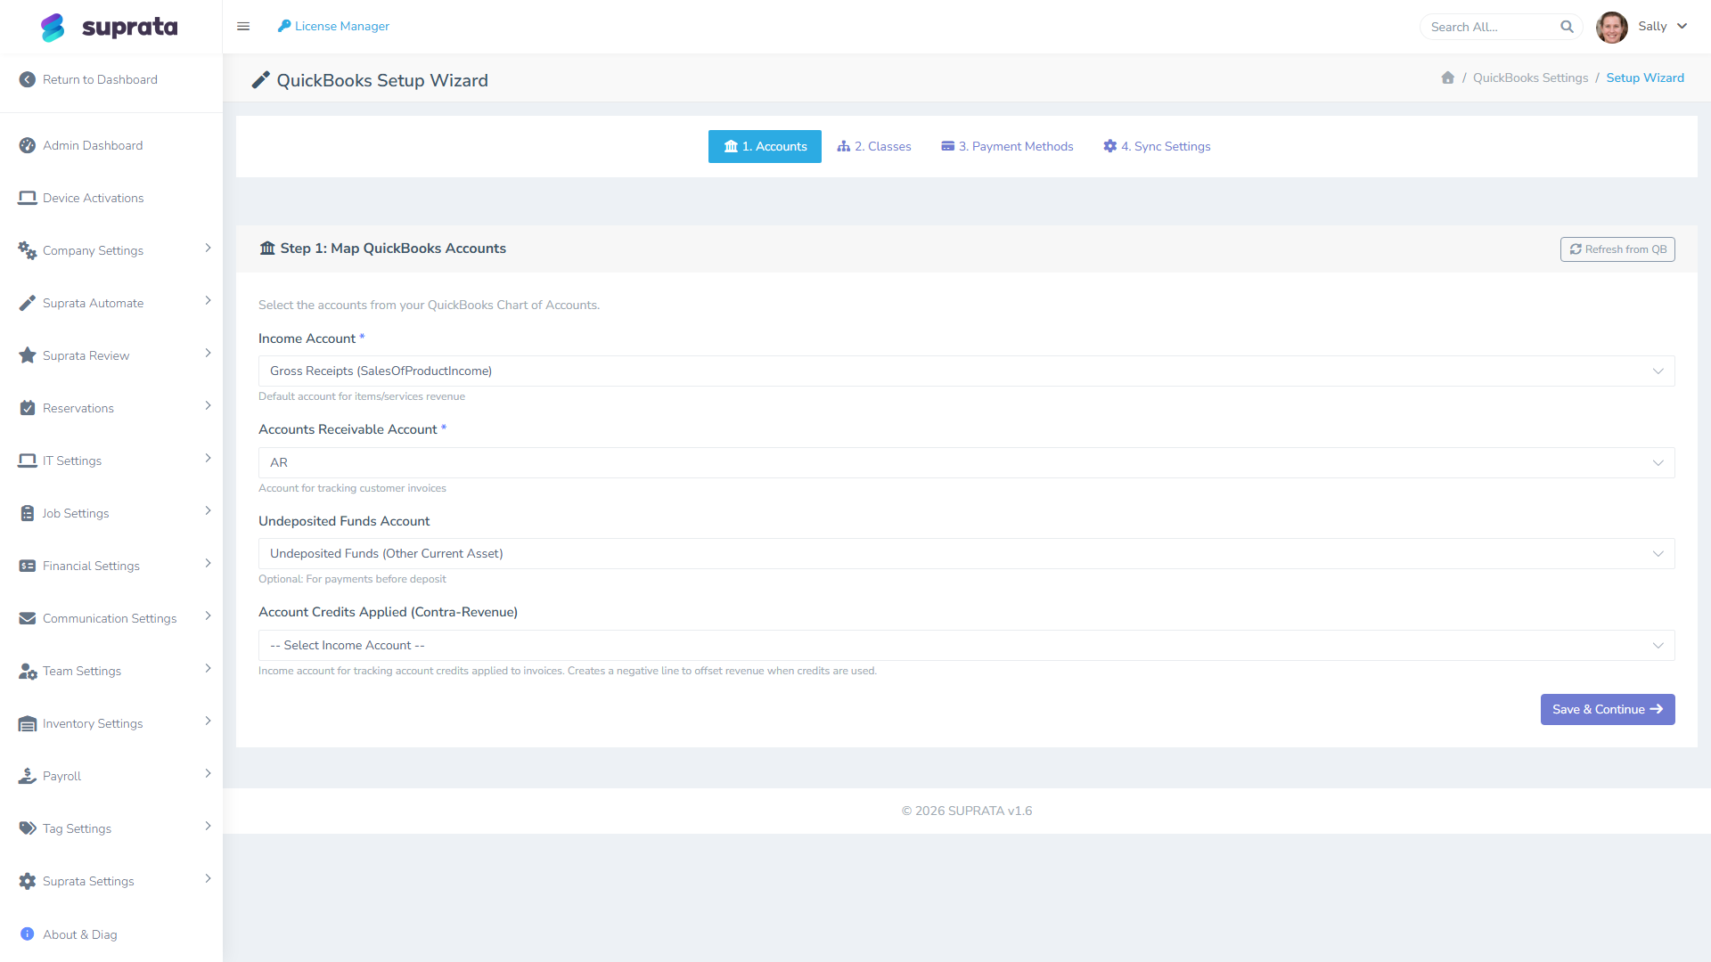Click the IT Settings laptop icon

click(x=28, y=461)
